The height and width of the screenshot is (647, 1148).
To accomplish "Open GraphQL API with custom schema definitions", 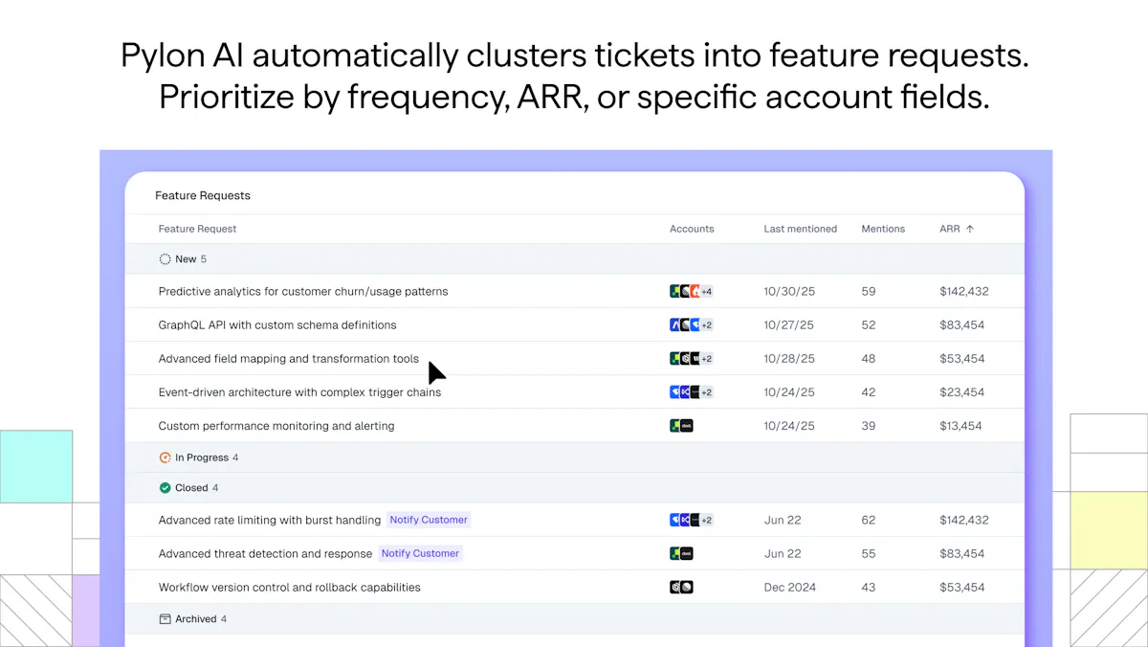I will tap(277, 324).
